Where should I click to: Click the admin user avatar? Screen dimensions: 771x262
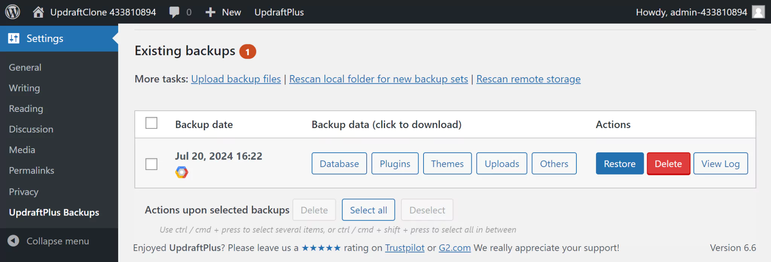click(x=758, y=12)
